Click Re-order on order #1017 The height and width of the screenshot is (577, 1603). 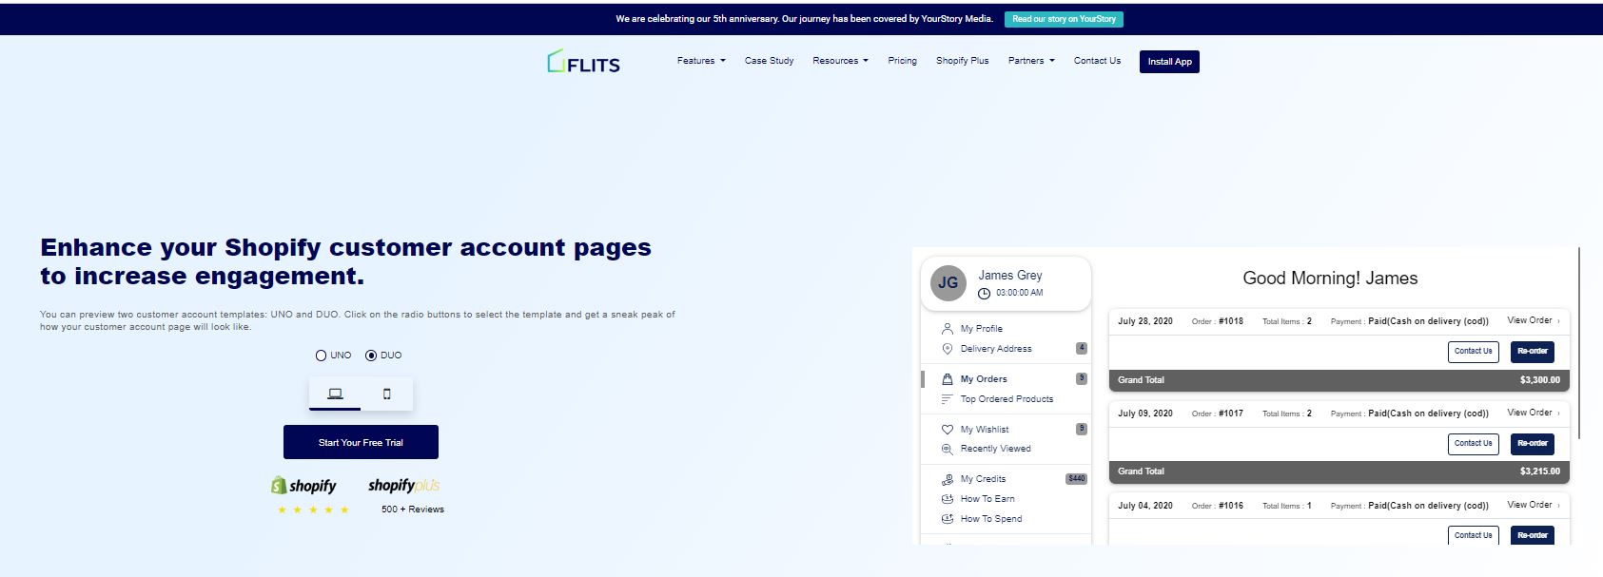click(x=1532, y=444)
